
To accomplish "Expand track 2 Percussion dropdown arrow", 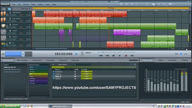I will [29, 19].
